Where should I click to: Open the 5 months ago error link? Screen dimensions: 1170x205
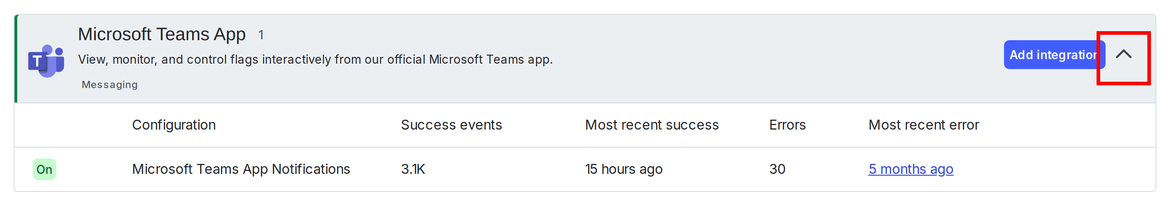[910, 169]
